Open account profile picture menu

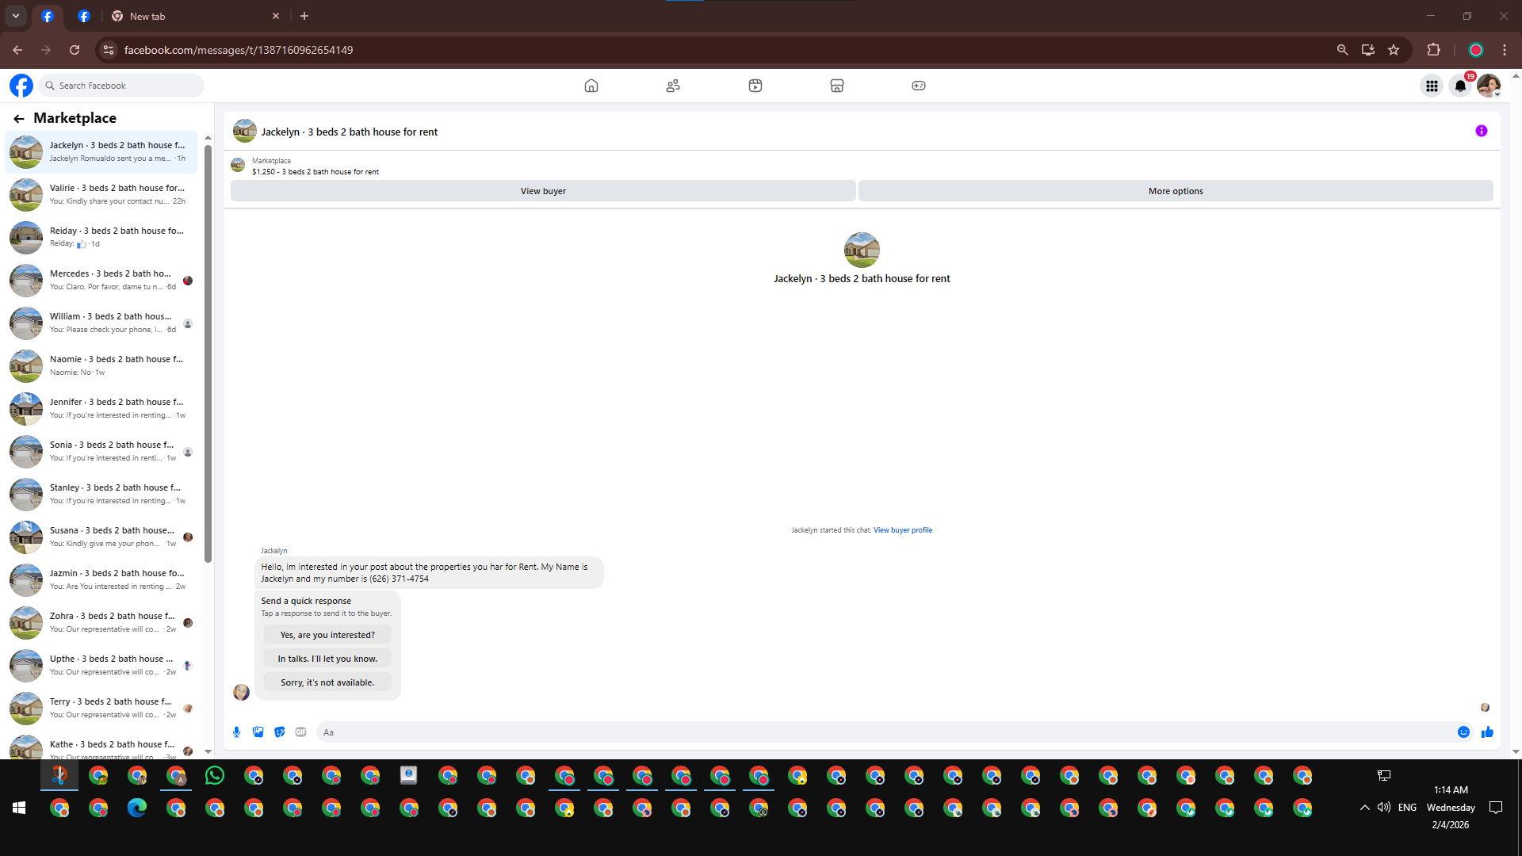[x=1488, y=86]
